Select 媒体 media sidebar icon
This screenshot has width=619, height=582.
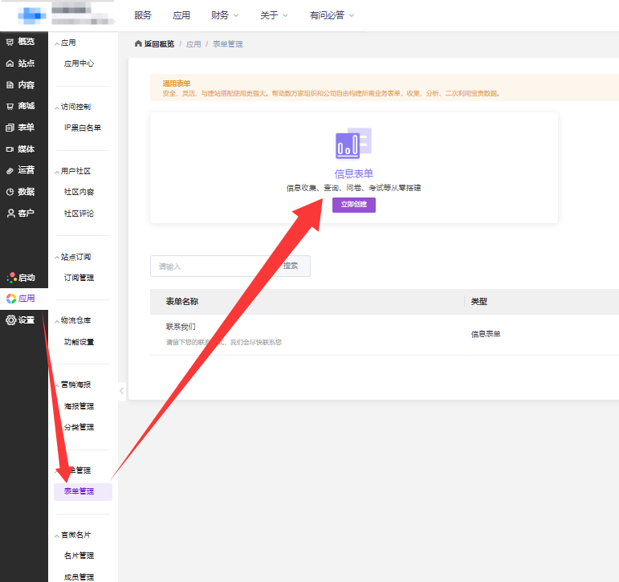(10, 149)
